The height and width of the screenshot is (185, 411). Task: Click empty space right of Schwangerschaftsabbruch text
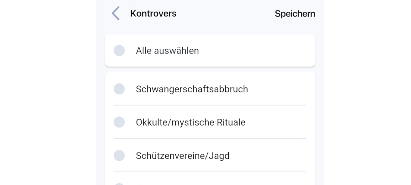(279, 89)
